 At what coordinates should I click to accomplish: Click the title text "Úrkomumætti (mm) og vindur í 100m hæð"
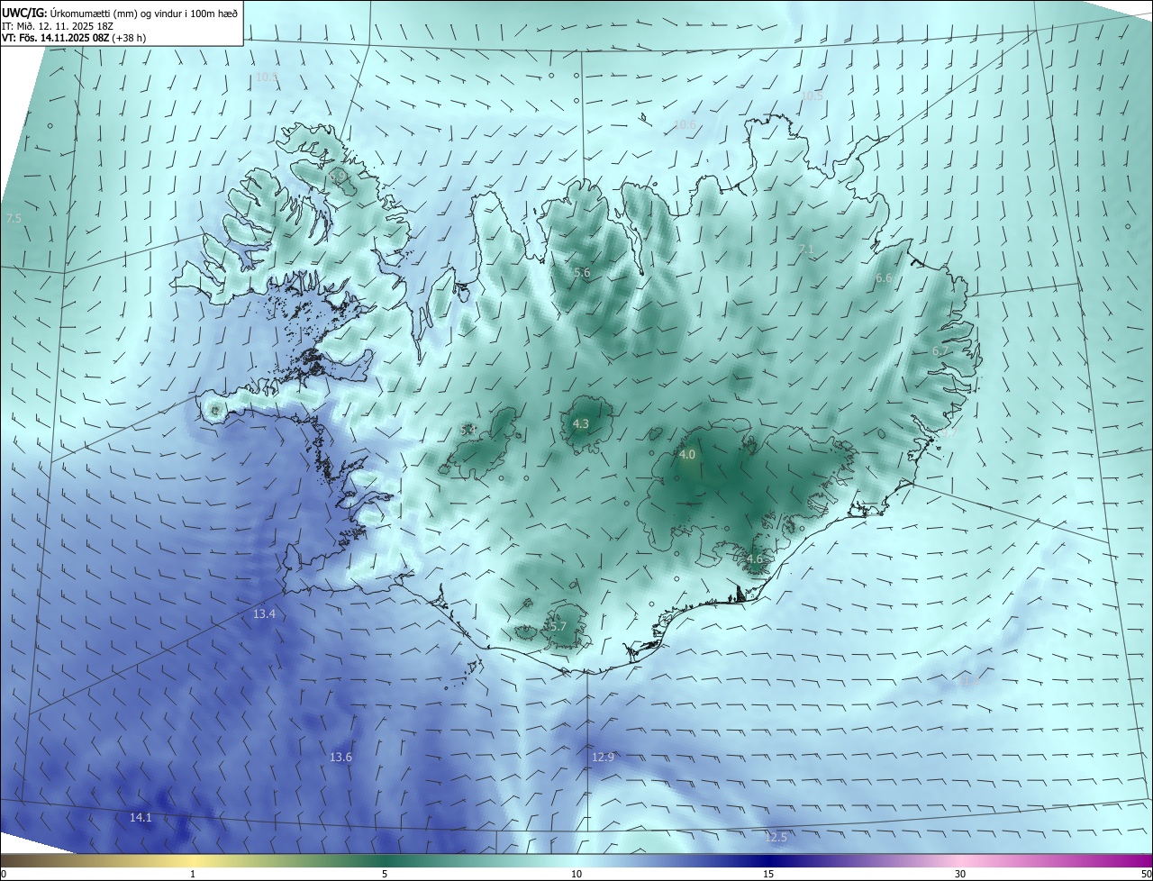[x=144, y=14]
